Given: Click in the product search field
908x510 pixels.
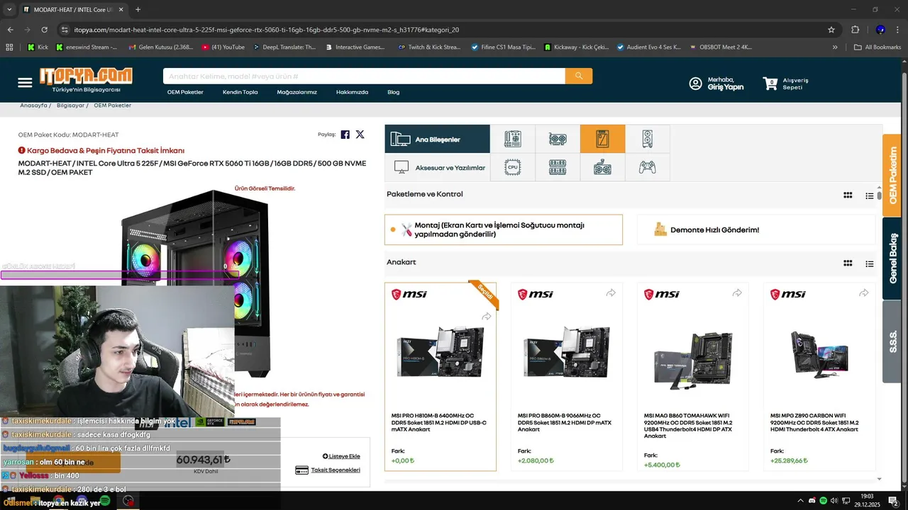Looking at the screenshot, I should [x=364, y=76].
